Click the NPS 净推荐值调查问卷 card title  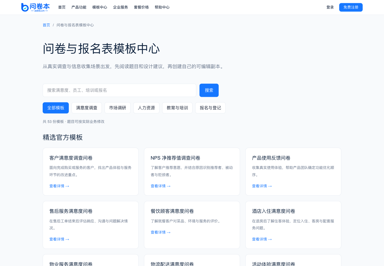(x=175, y=158)
